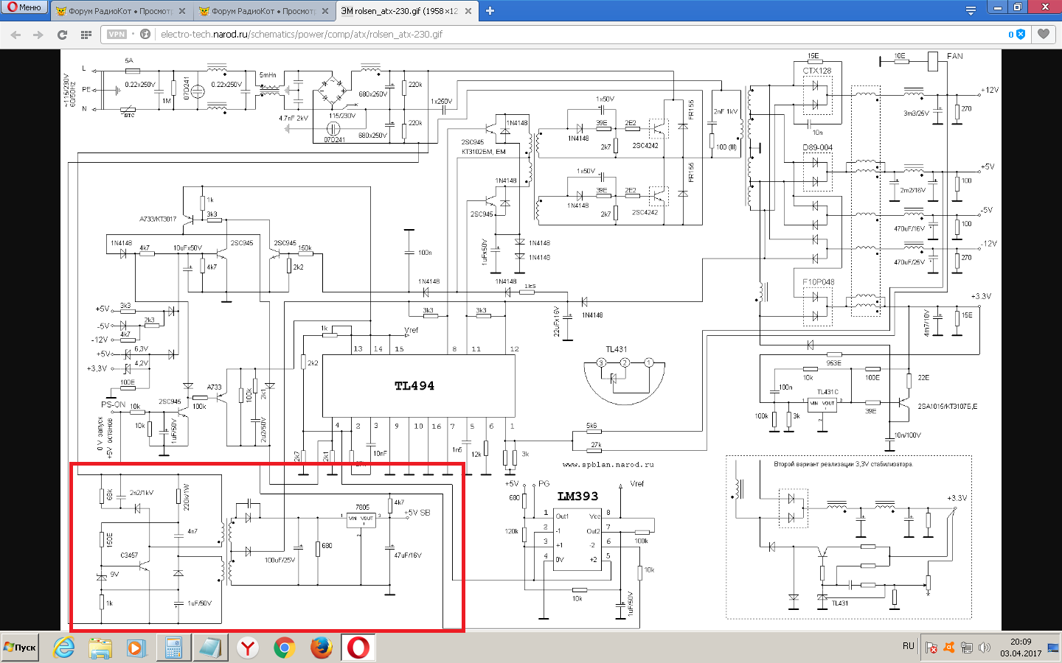
Task: Click the 2SA1015/KT3107Б,Е transistor label
Action: click(x=947, y=407)
